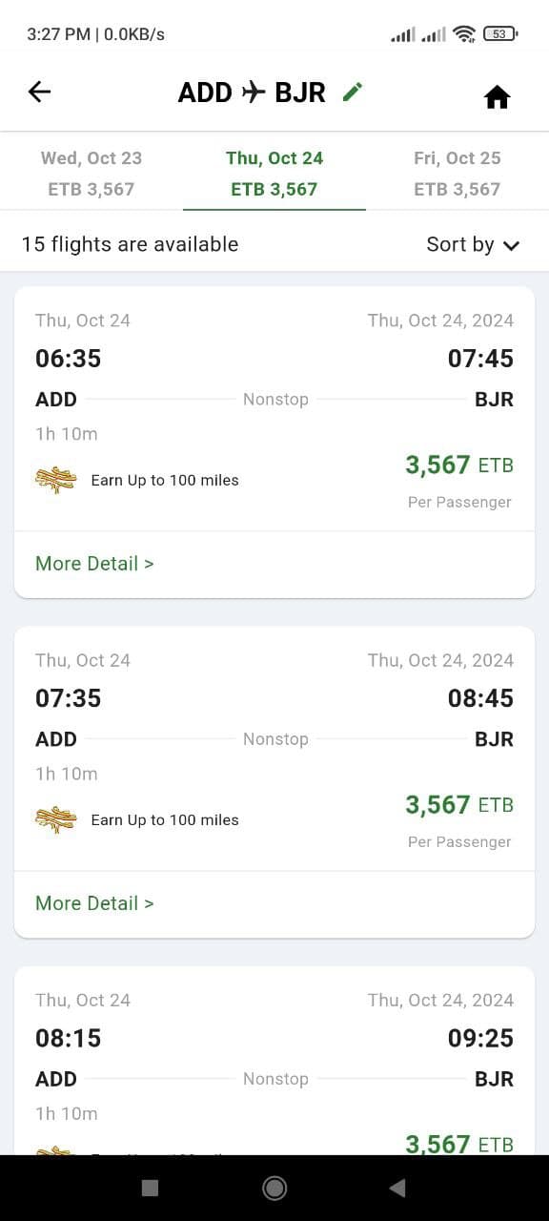Select the 3,567 ETB fare of 07:35 flight
The image size is (549, 1221).
[x=459, y=805]
